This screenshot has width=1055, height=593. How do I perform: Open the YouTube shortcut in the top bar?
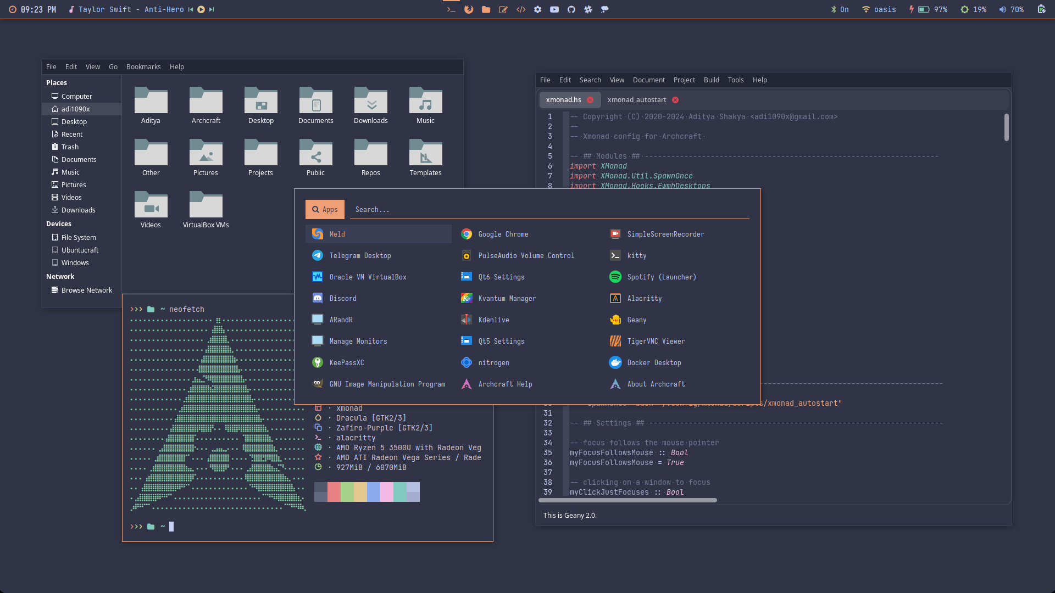coord(554,9)
